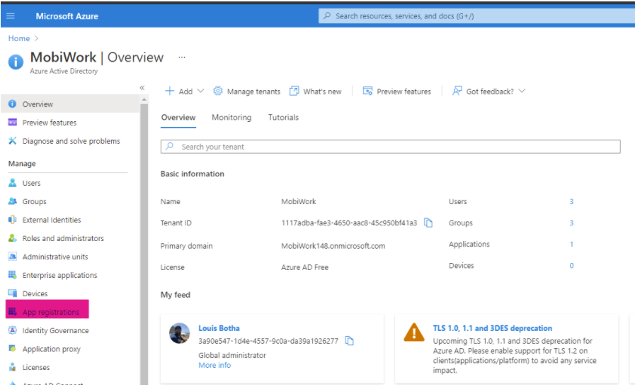Click the left sidebar vertical scrollbar
635x387 pixels.
click(144, 241)
